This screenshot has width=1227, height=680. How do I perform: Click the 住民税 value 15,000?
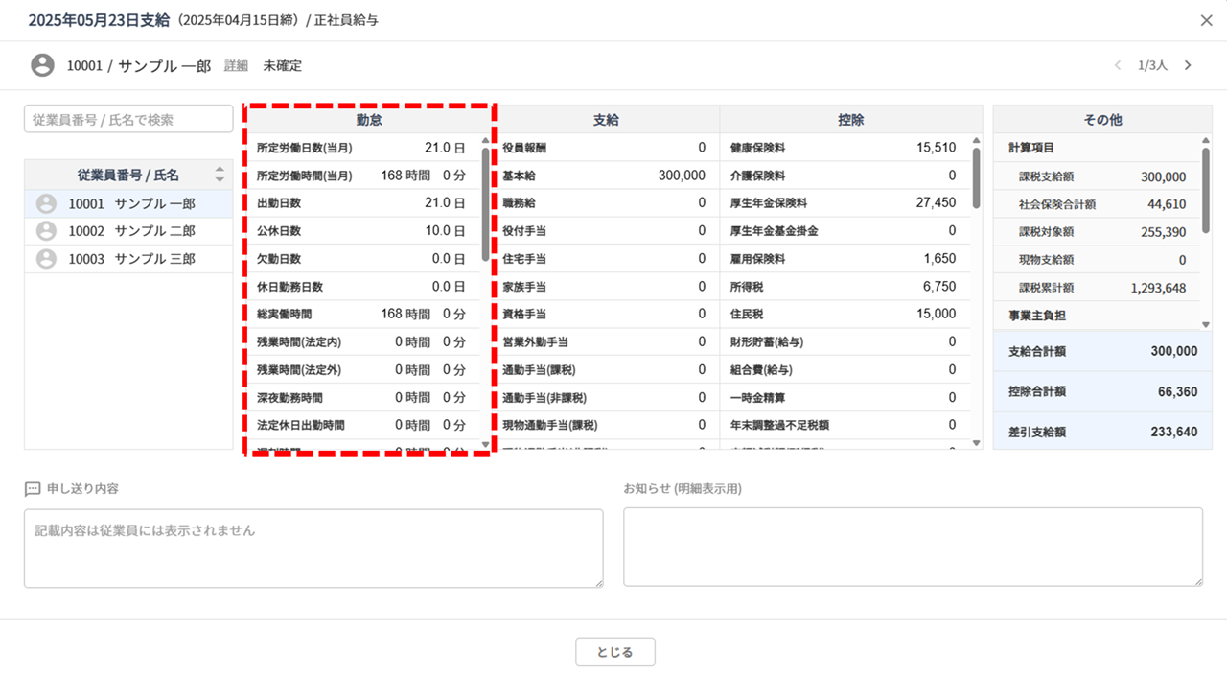pos(936,314)
